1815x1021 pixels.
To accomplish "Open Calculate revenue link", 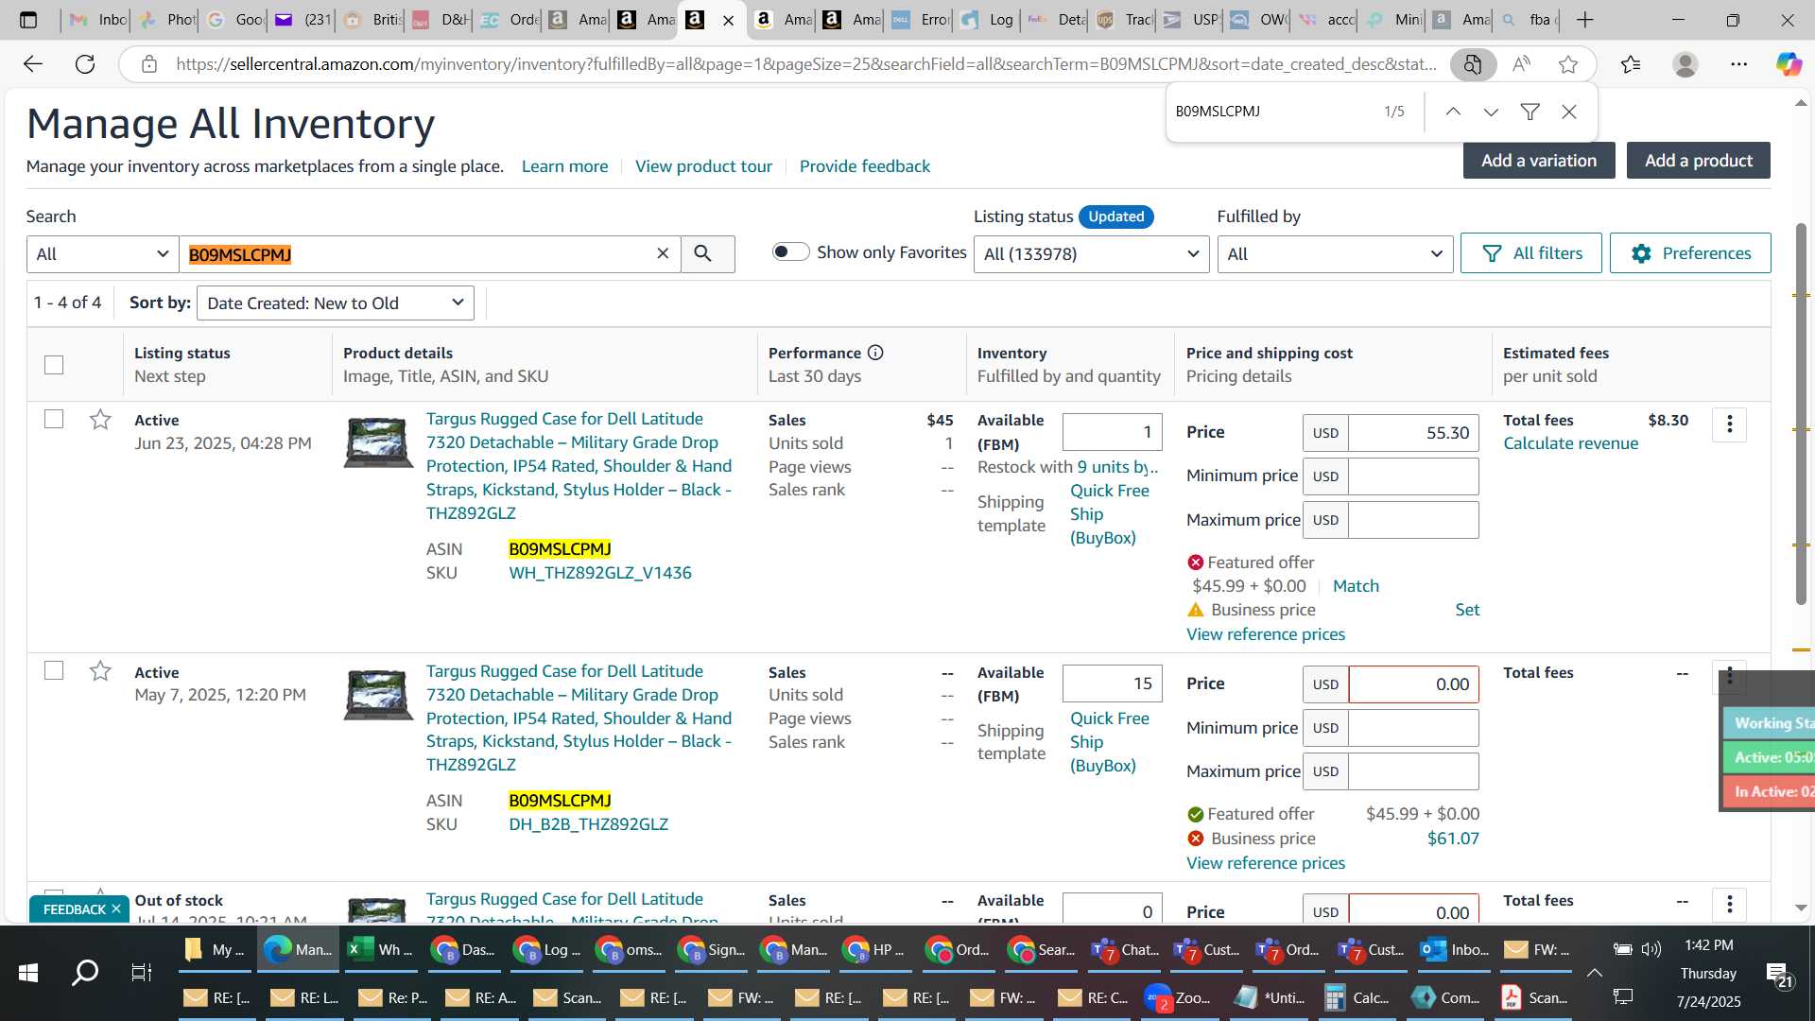I will (x=1570, y=443).
